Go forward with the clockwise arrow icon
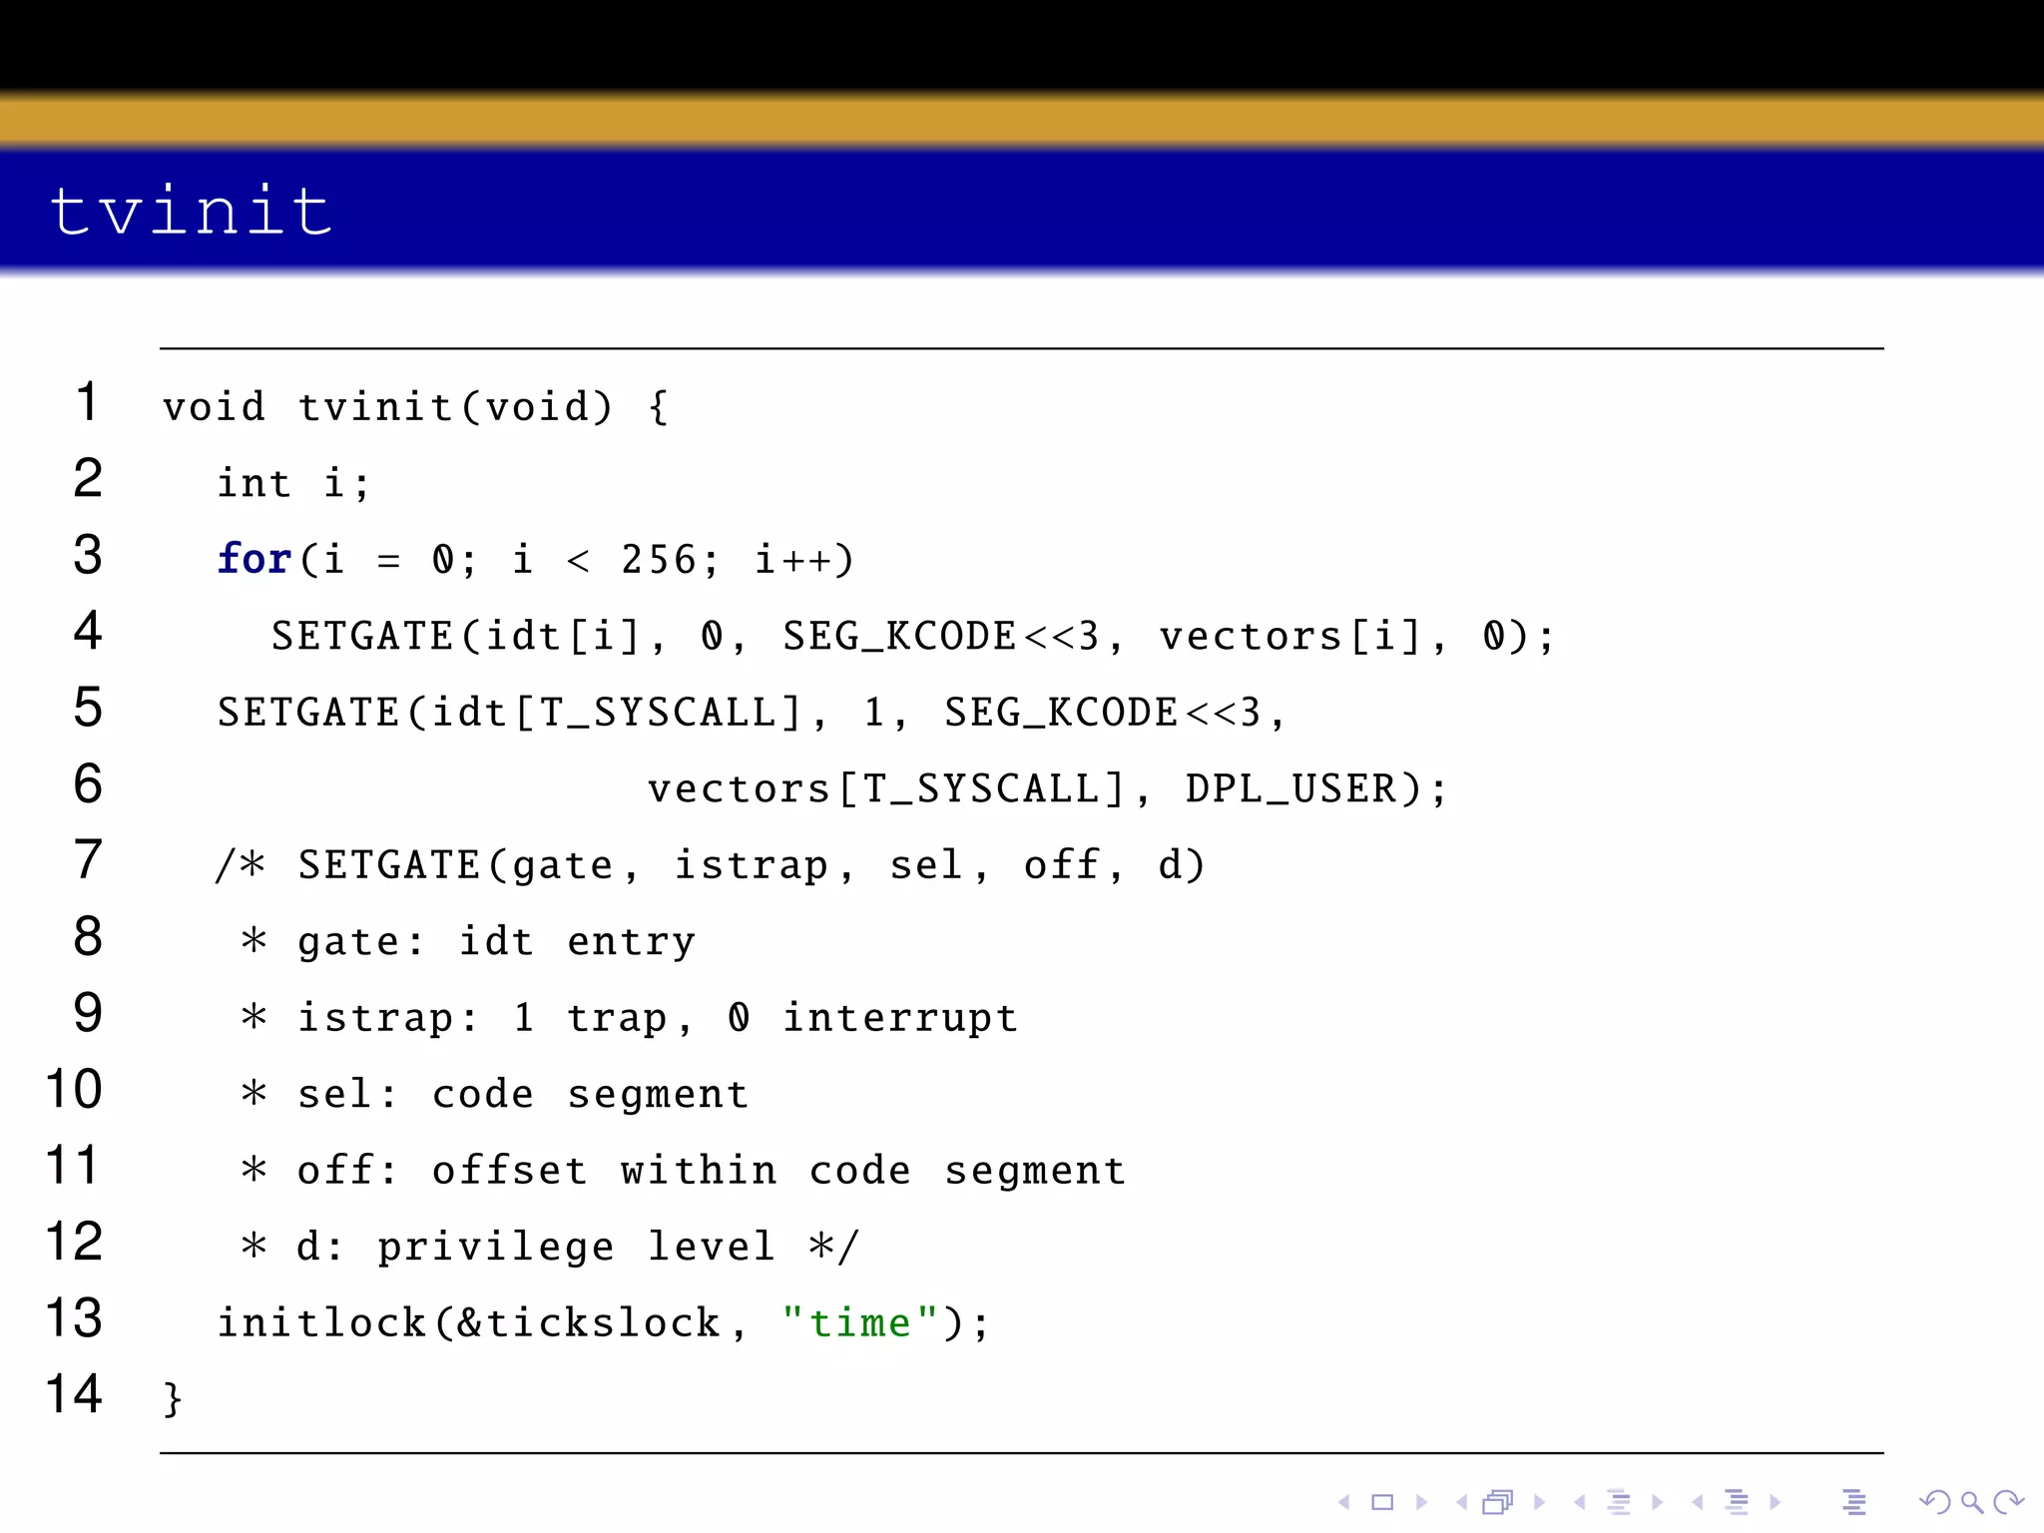The image size is (2044, 1533). (2008, 1502)
